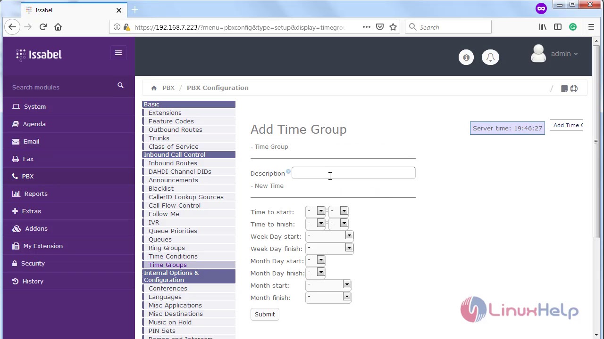Open the Outbound Routes link
This screenshot has height=339, width=604.
pyautogui.click(x=176, y=129)
